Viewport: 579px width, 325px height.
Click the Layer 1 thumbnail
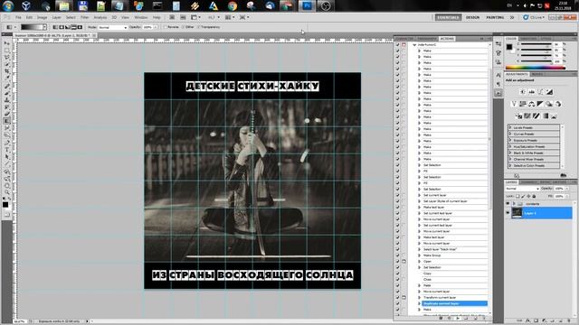click(517, 213)
